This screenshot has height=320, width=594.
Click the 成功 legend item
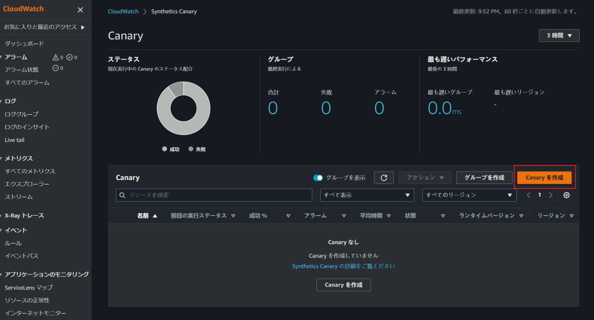click(171, 149)
